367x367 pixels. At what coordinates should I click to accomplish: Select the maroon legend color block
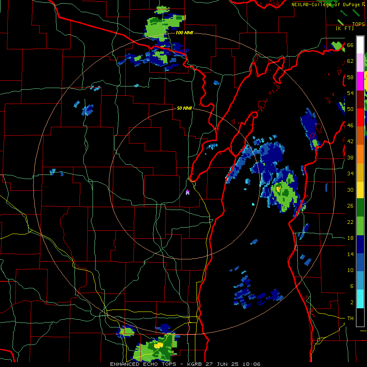point(360,99)
